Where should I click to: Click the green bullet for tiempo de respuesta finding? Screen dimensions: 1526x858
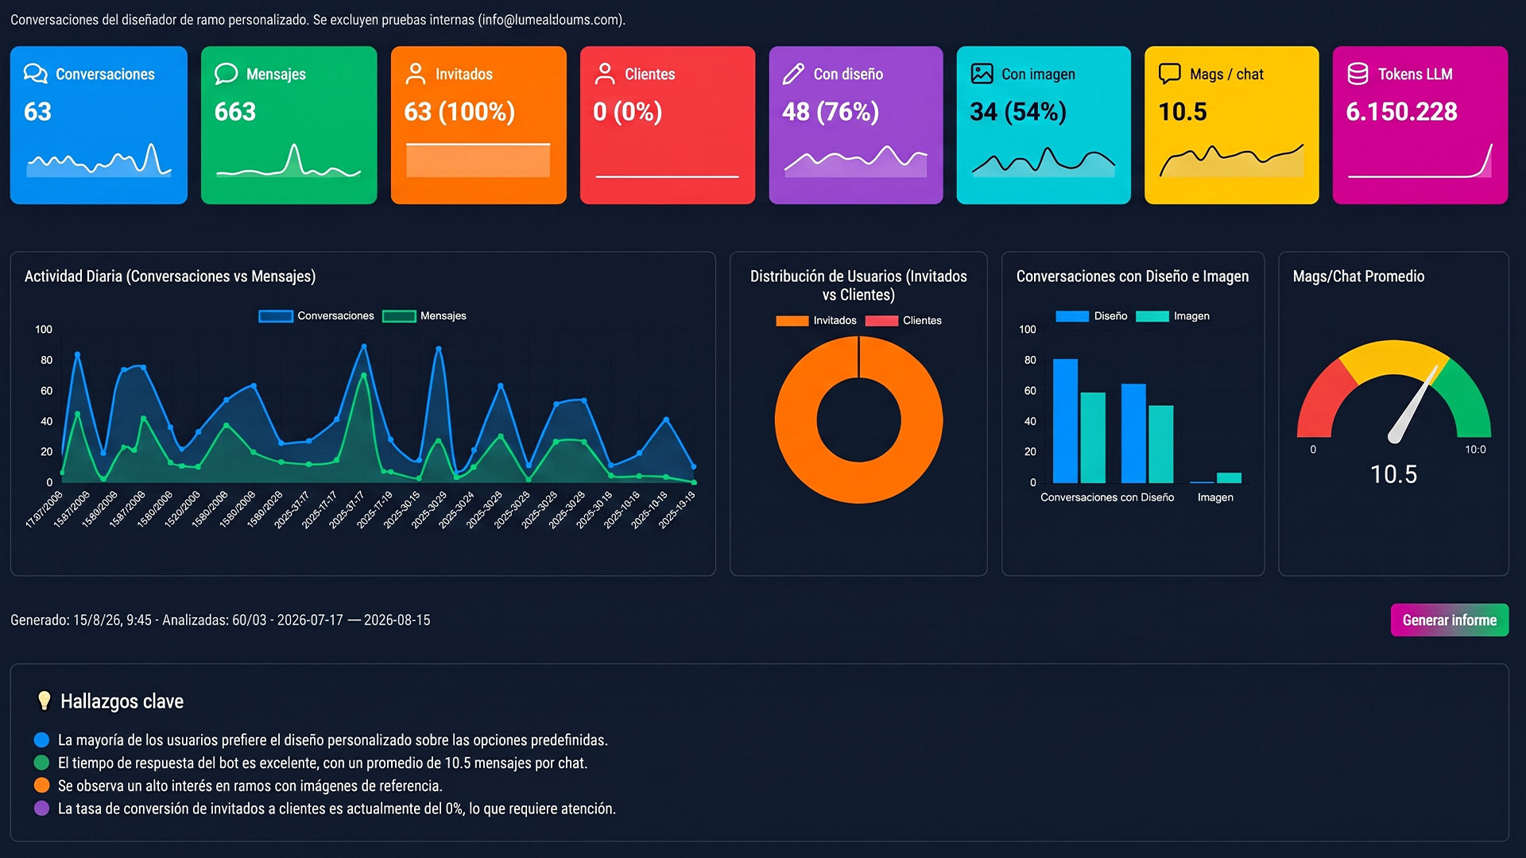[42, 763]
